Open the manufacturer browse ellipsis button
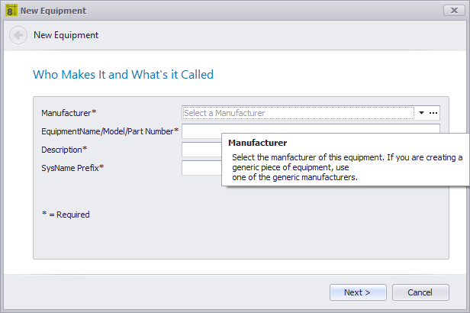Viewport: 470px width, 313px height. pos(433,113)
